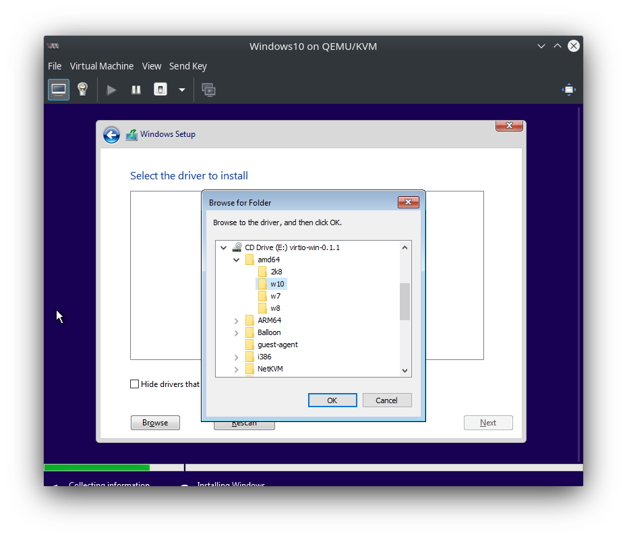Collapse the CD Drive (E:) tree node
This screenshot has height=538, width=627.
tap(224, 247)
